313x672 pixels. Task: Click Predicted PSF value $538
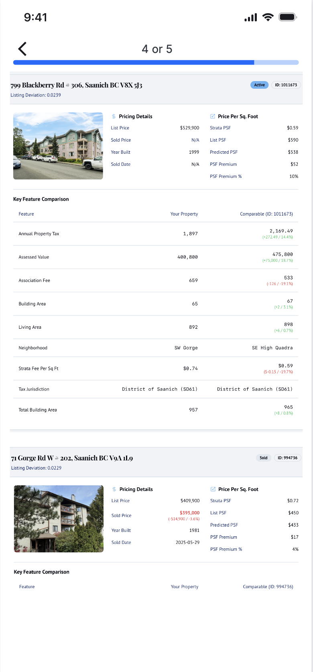click(x=293, y=152)
